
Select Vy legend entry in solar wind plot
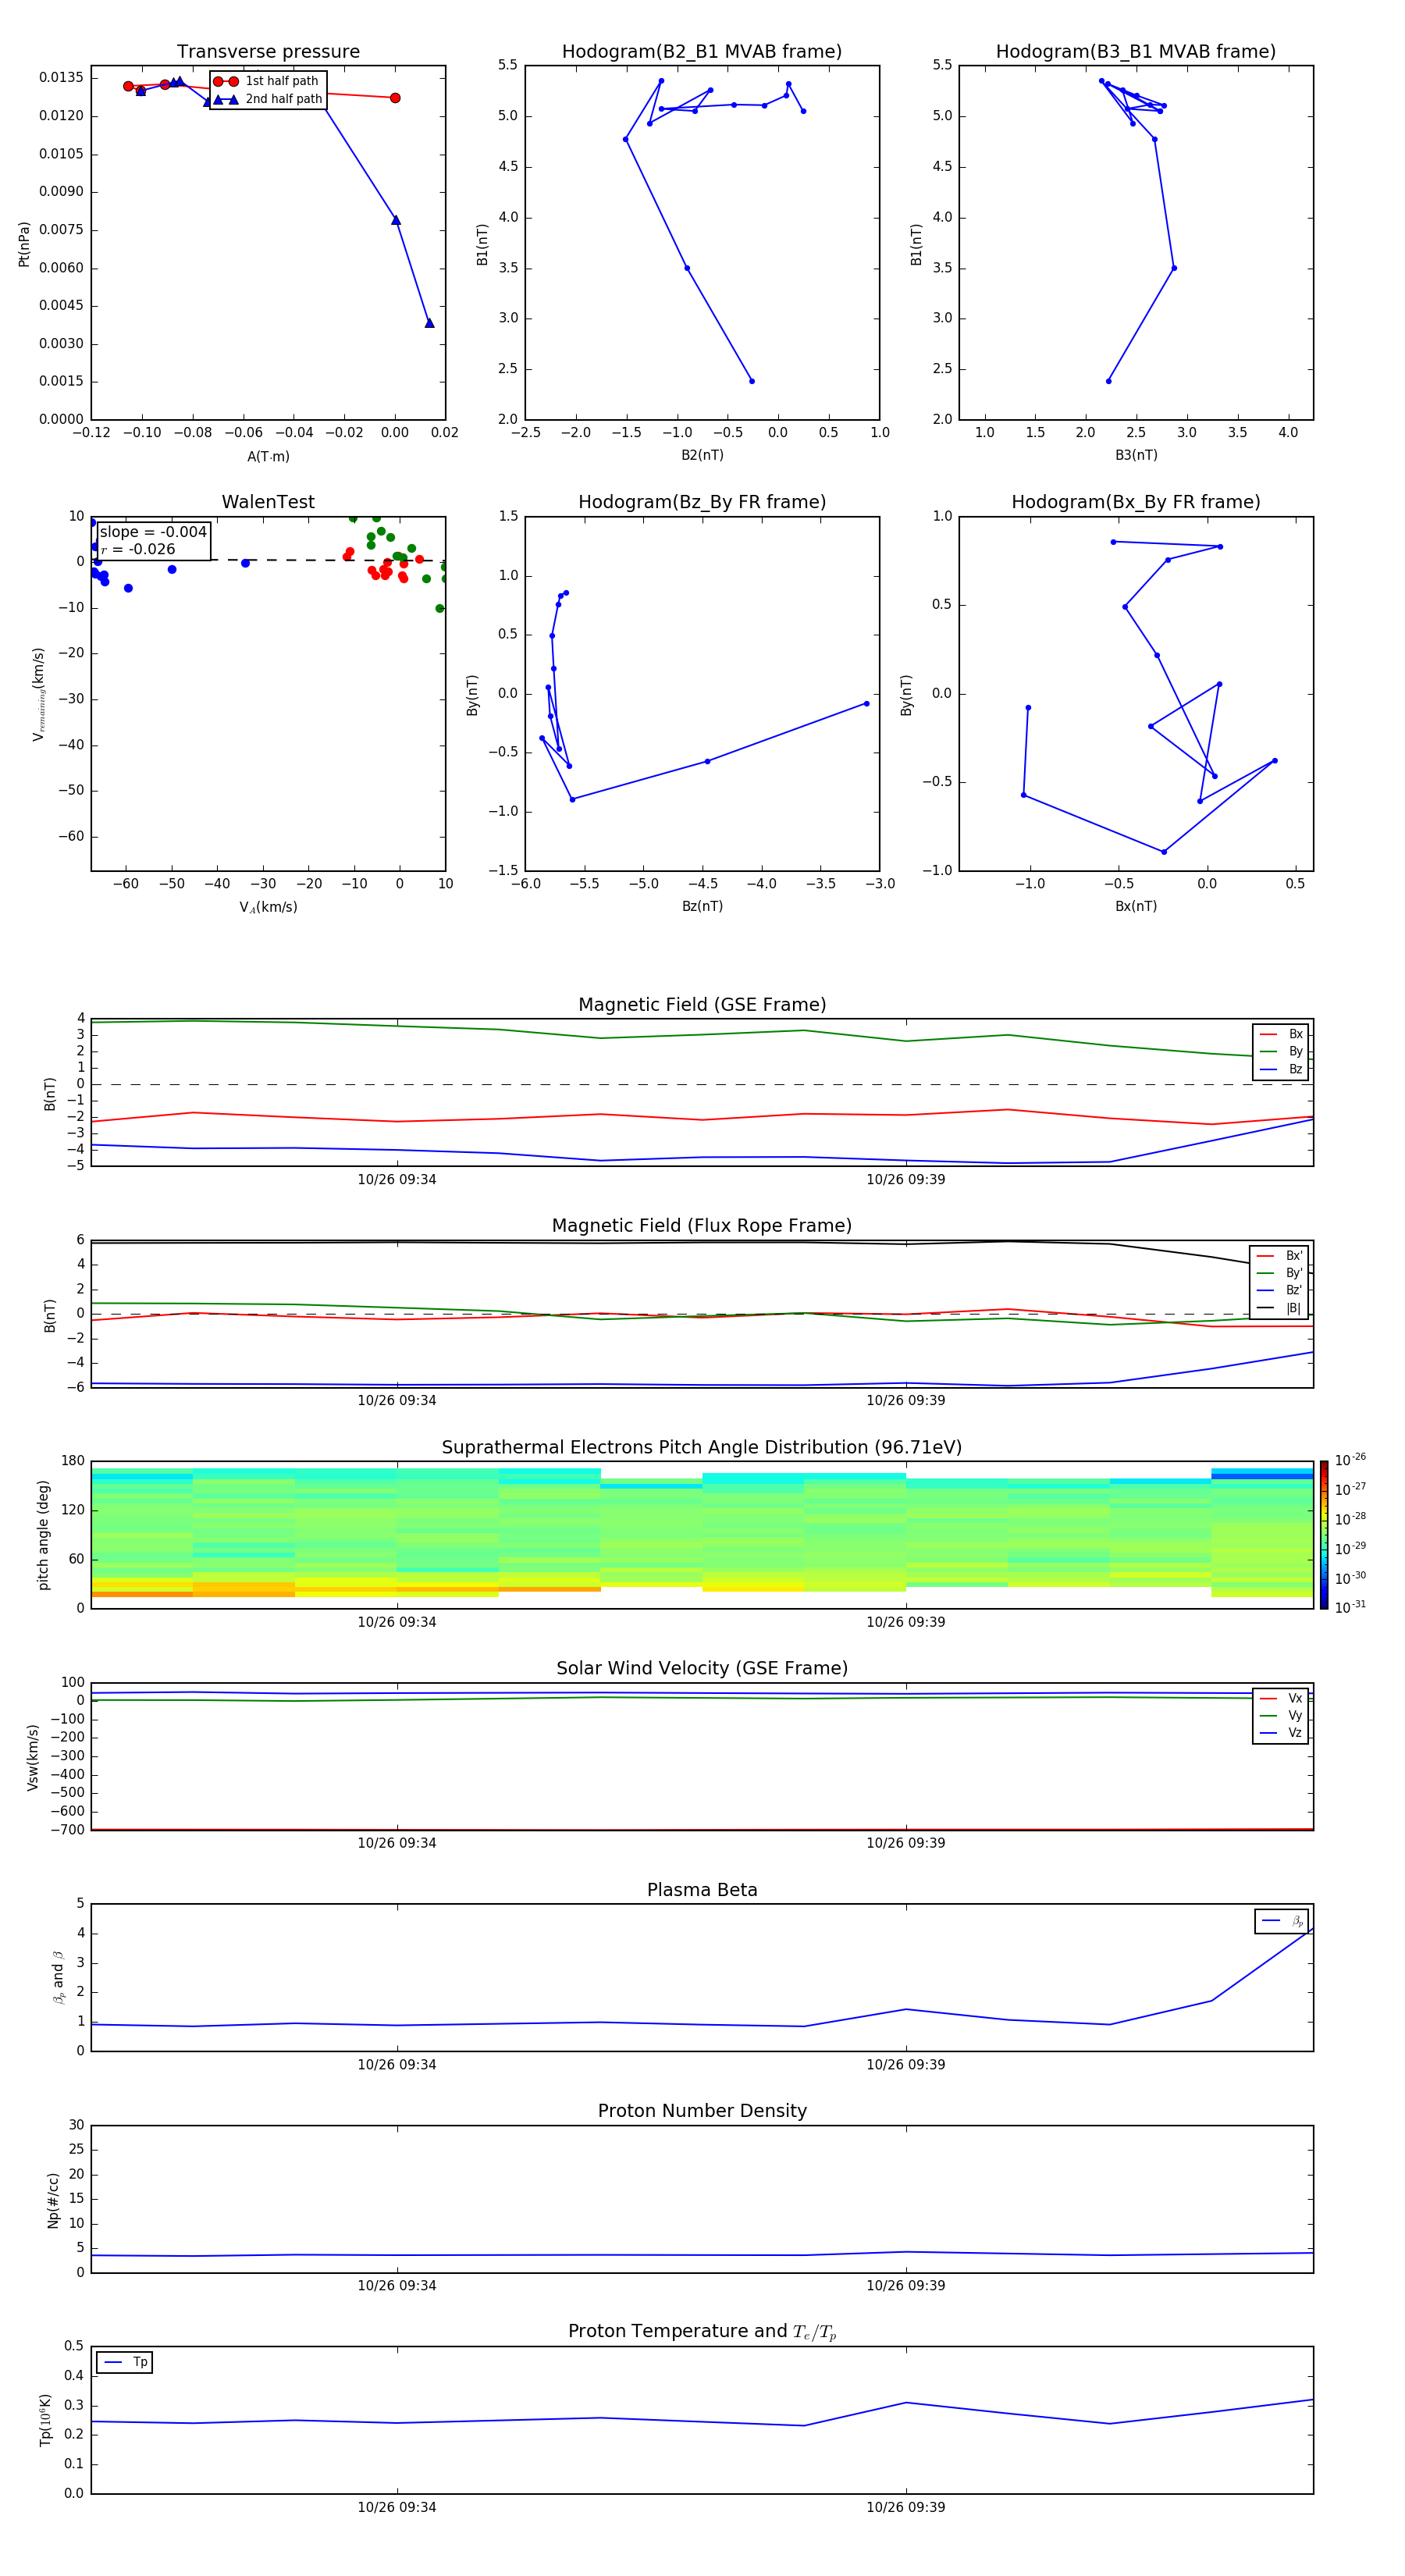(x=1281, y=1715)
